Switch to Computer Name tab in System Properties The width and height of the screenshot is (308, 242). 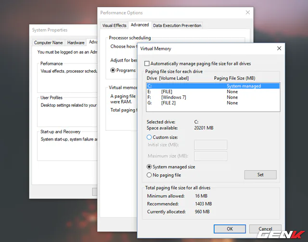[48, 43]
